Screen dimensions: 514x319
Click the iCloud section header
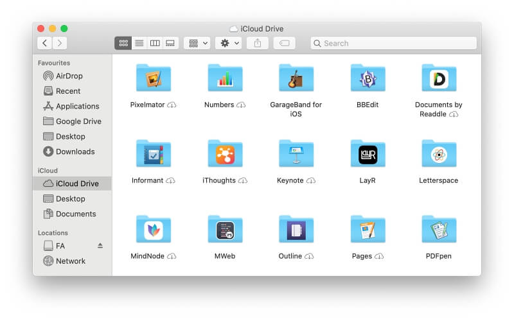[x=48, y=171]
